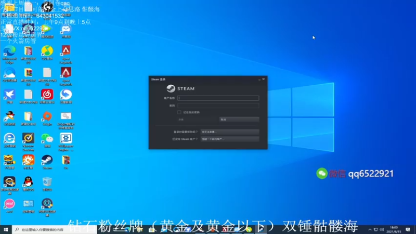Select the Tencent QQ penguin desktop icon

coord(28,184)
